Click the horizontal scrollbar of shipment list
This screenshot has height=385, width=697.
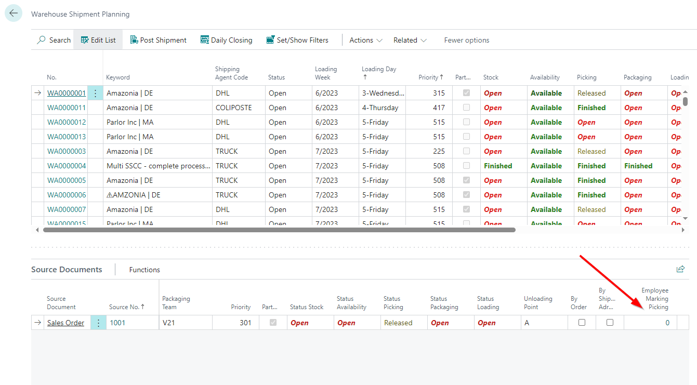(x=279, y=230)
